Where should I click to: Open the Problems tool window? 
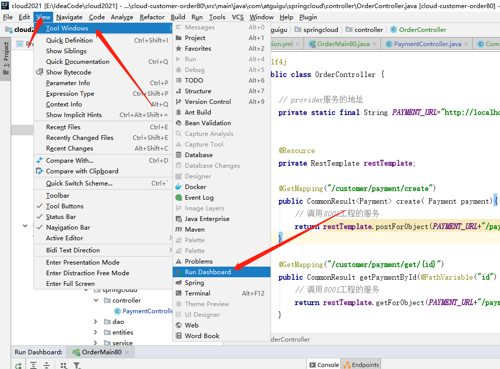tap(221, 261)
